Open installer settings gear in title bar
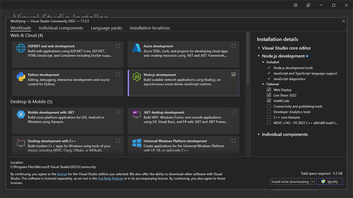Screen dimensions: 353x198 point(296,5)
